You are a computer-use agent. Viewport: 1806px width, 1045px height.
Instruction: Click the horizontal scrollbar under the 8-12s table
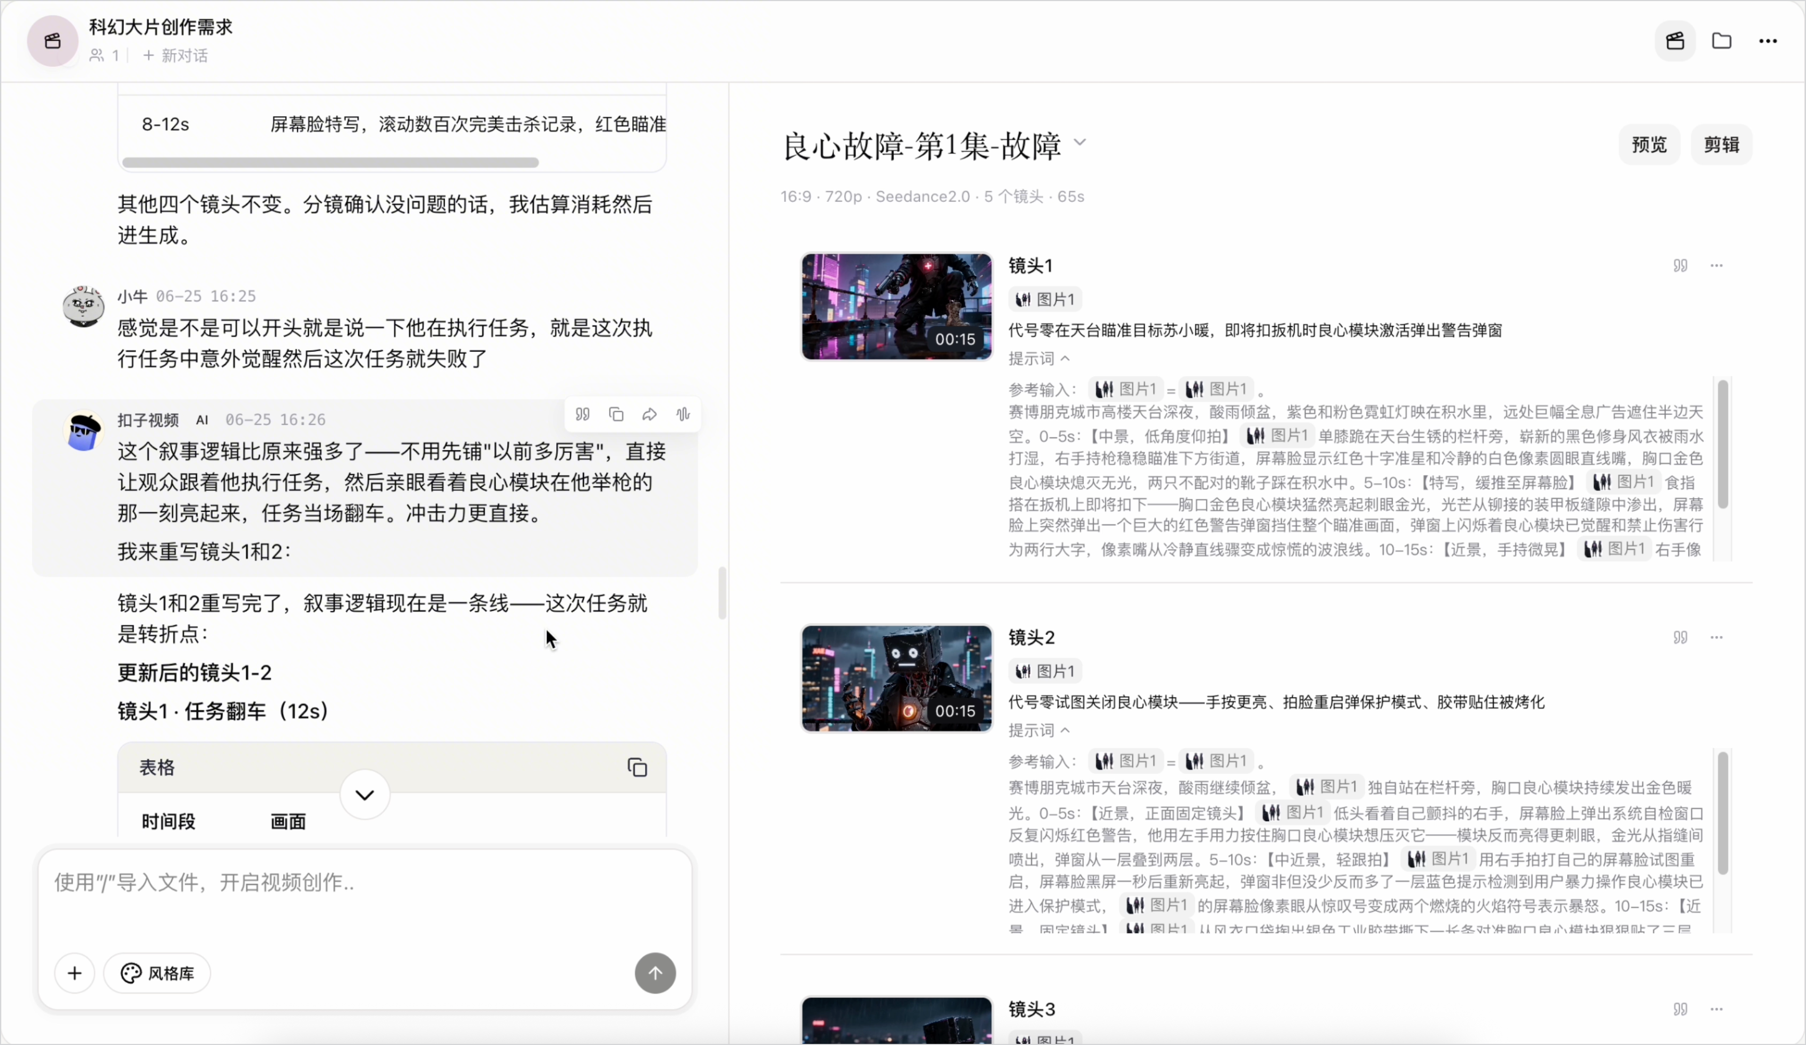pos(330,163)
